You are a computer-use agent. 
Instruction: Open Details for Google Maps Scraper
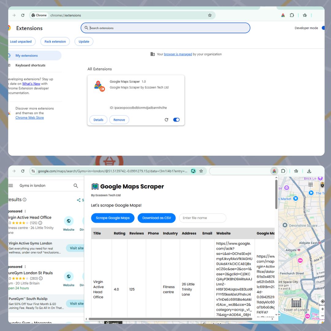tap(98, 120)
